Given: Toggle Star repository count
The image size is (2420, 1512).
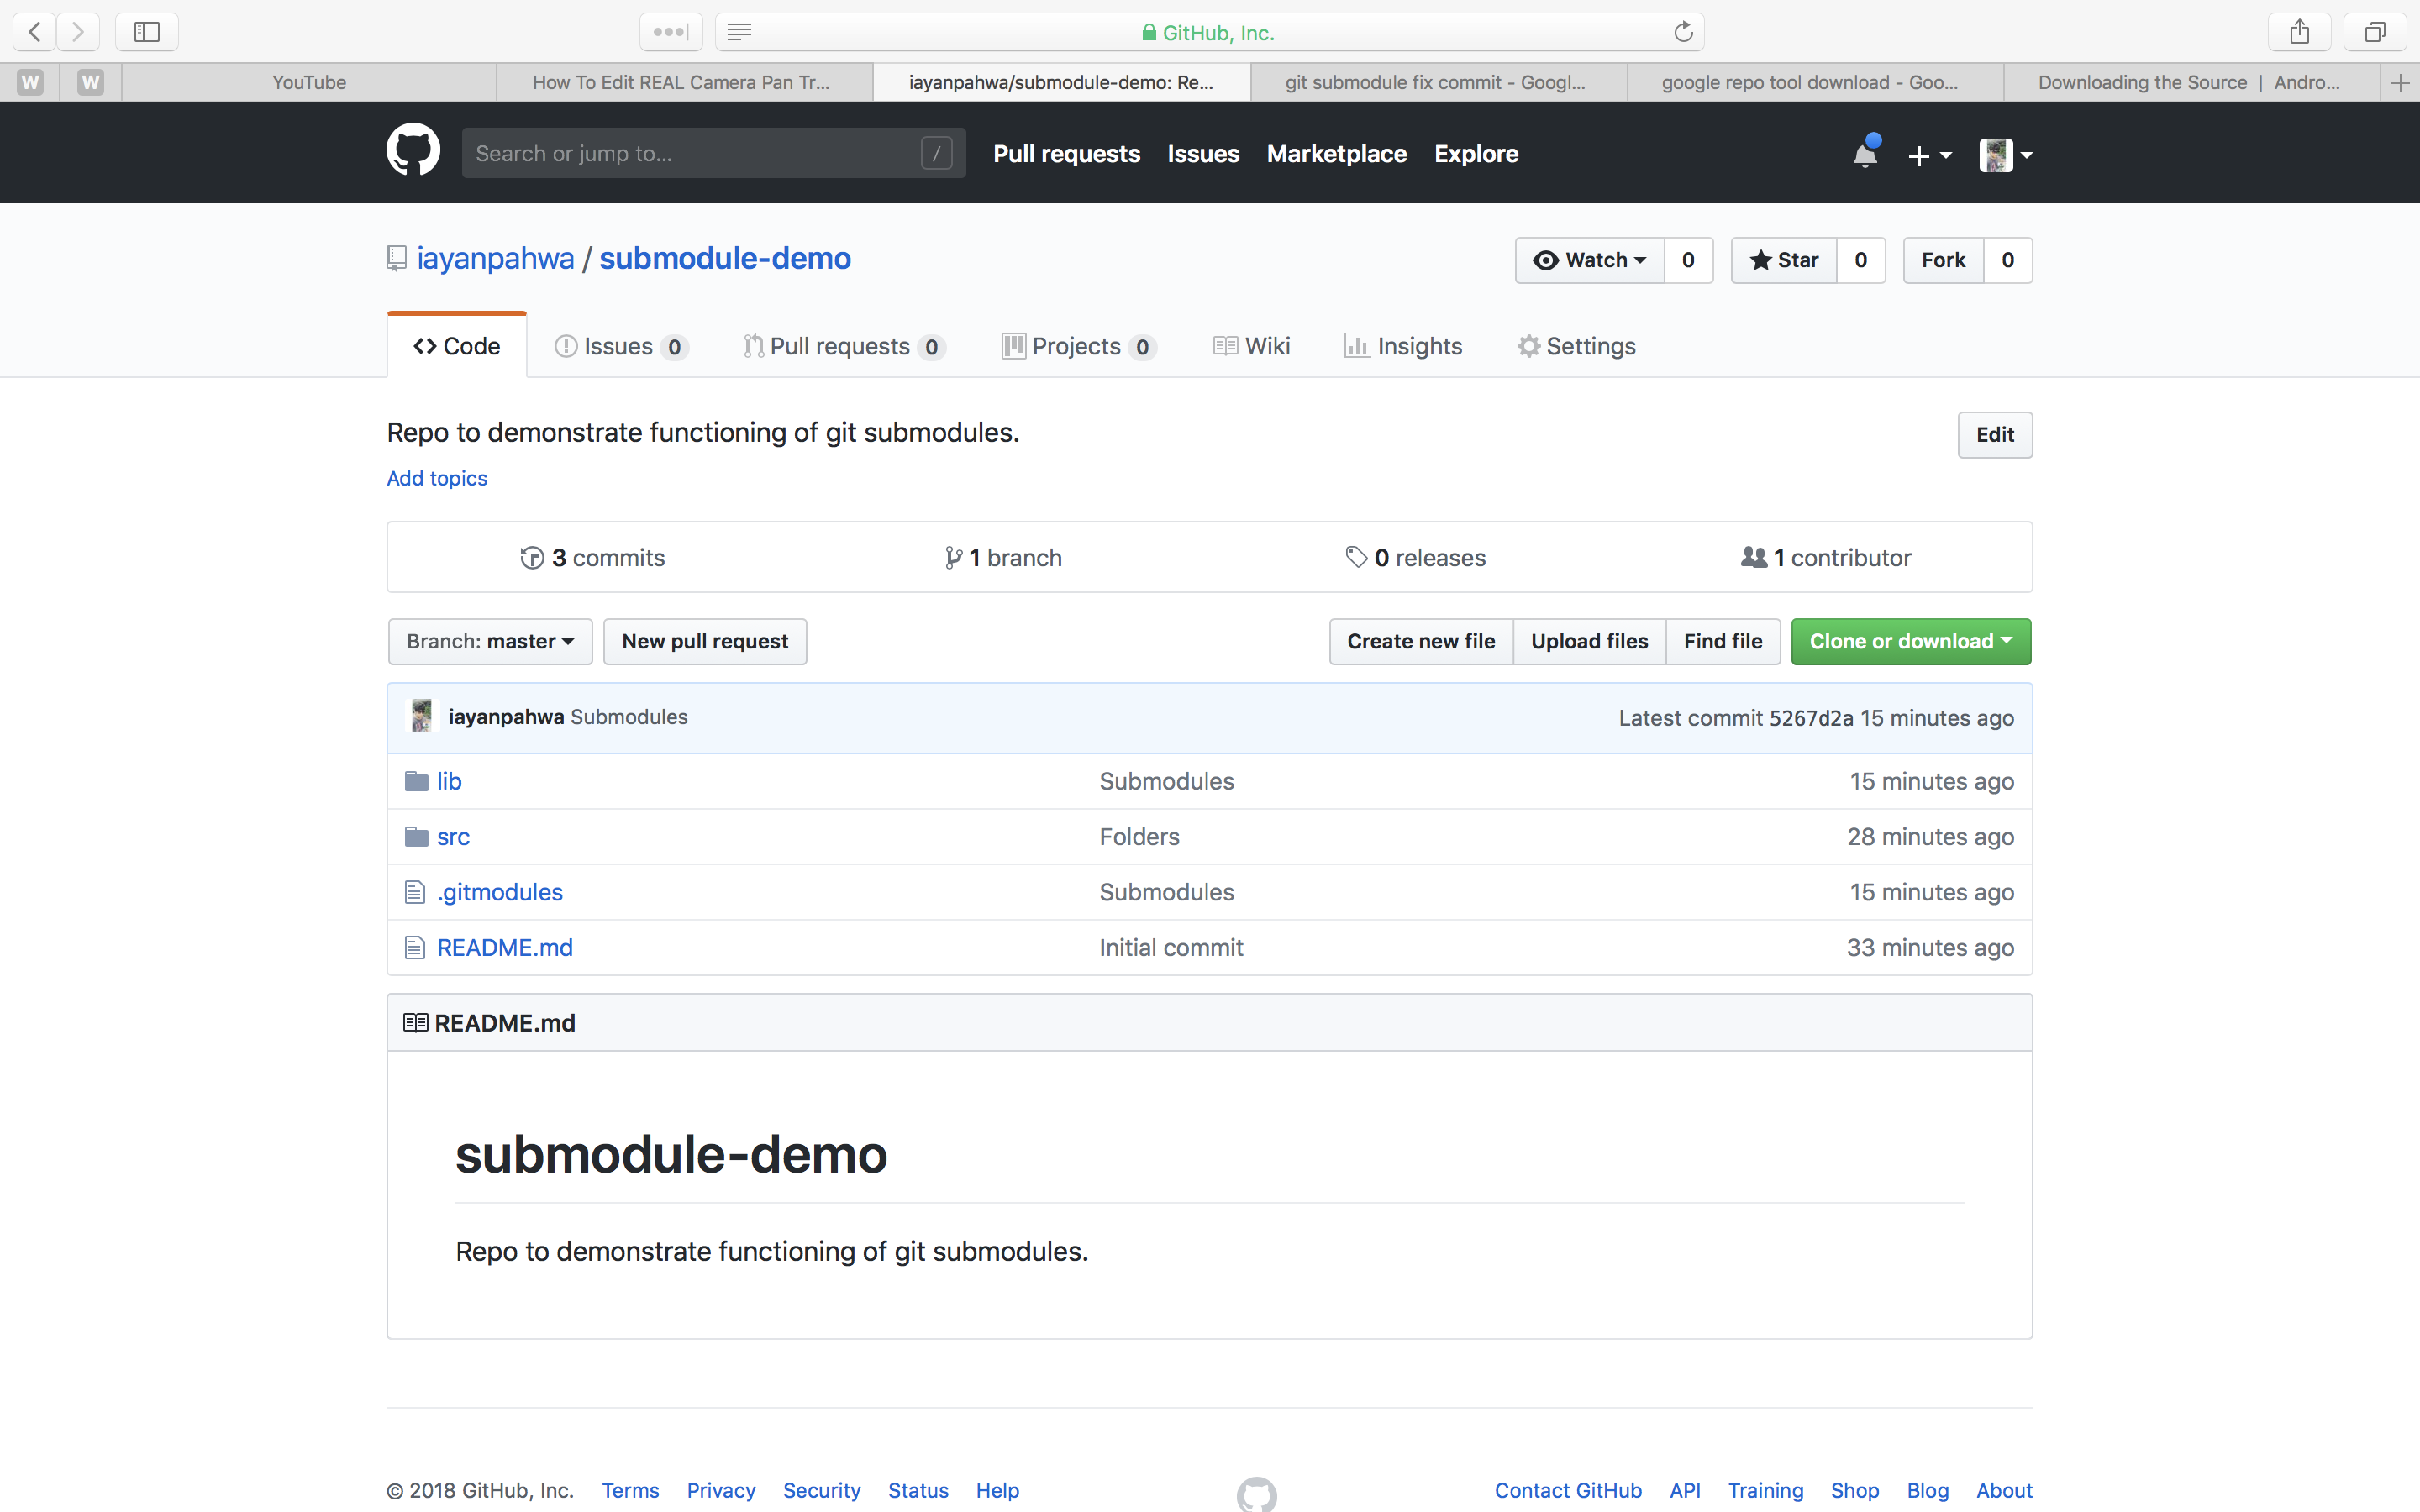Looking at the screenshot, I should point(1860,260).
